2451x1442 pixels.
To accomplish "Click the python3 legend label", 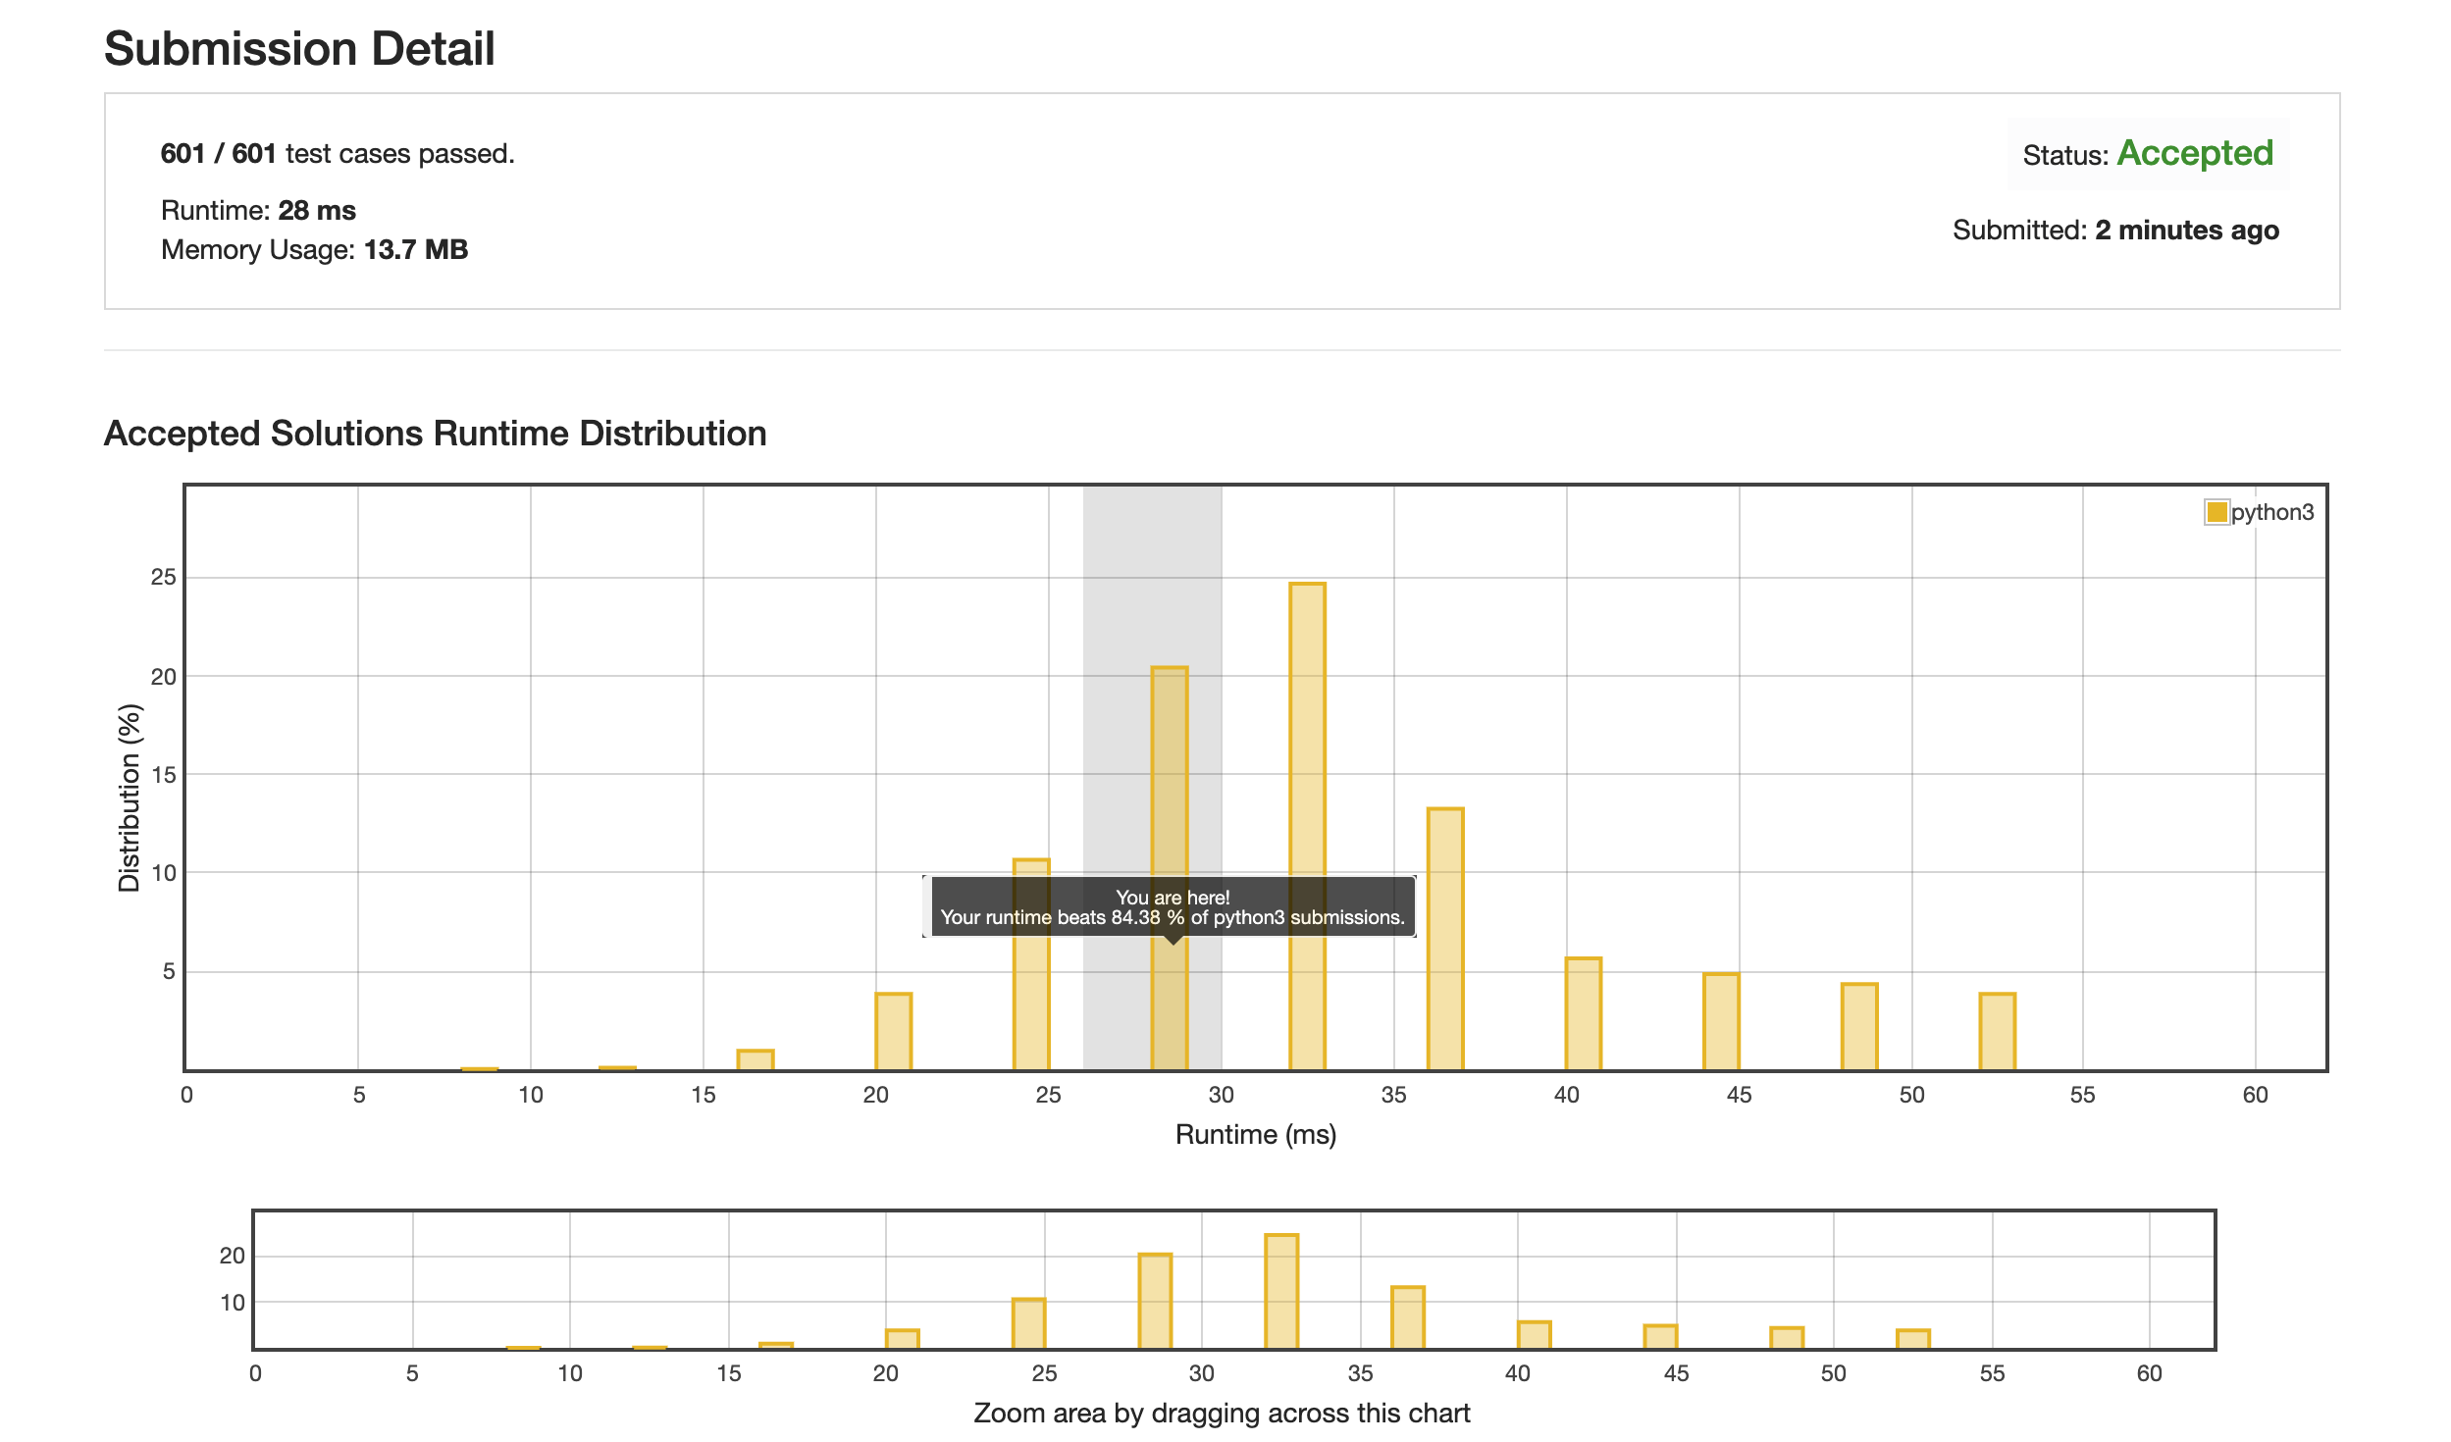I will (x=2272, y=512).
